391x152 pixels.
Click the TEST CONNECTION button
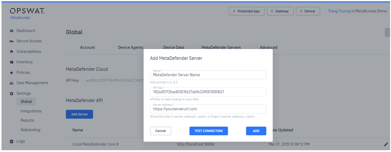(209, 131)
